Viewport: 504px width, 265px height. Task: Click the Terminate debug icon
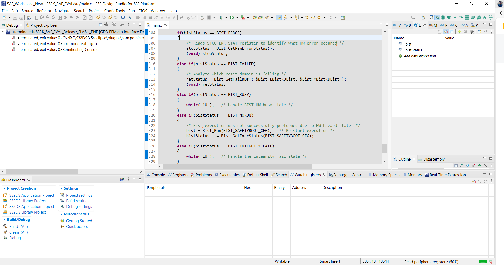tap(150, 18)
